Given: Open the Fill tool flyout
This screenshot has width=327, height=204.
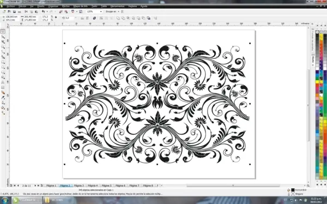Looking at the screenshot, I should tap(3, 108).
